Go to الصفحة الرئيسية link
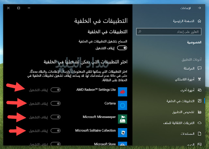Viewport: 209px width, 149px height. tap(184, 21)
